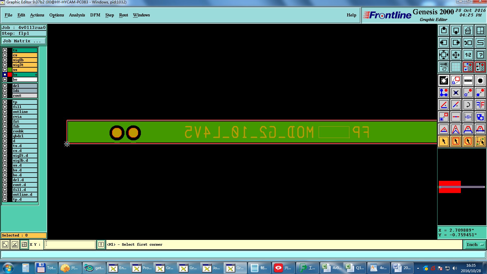487x274 pixels.
Task: Select layer name 'outline.d' in layer list
Action: tap(25, 195)
